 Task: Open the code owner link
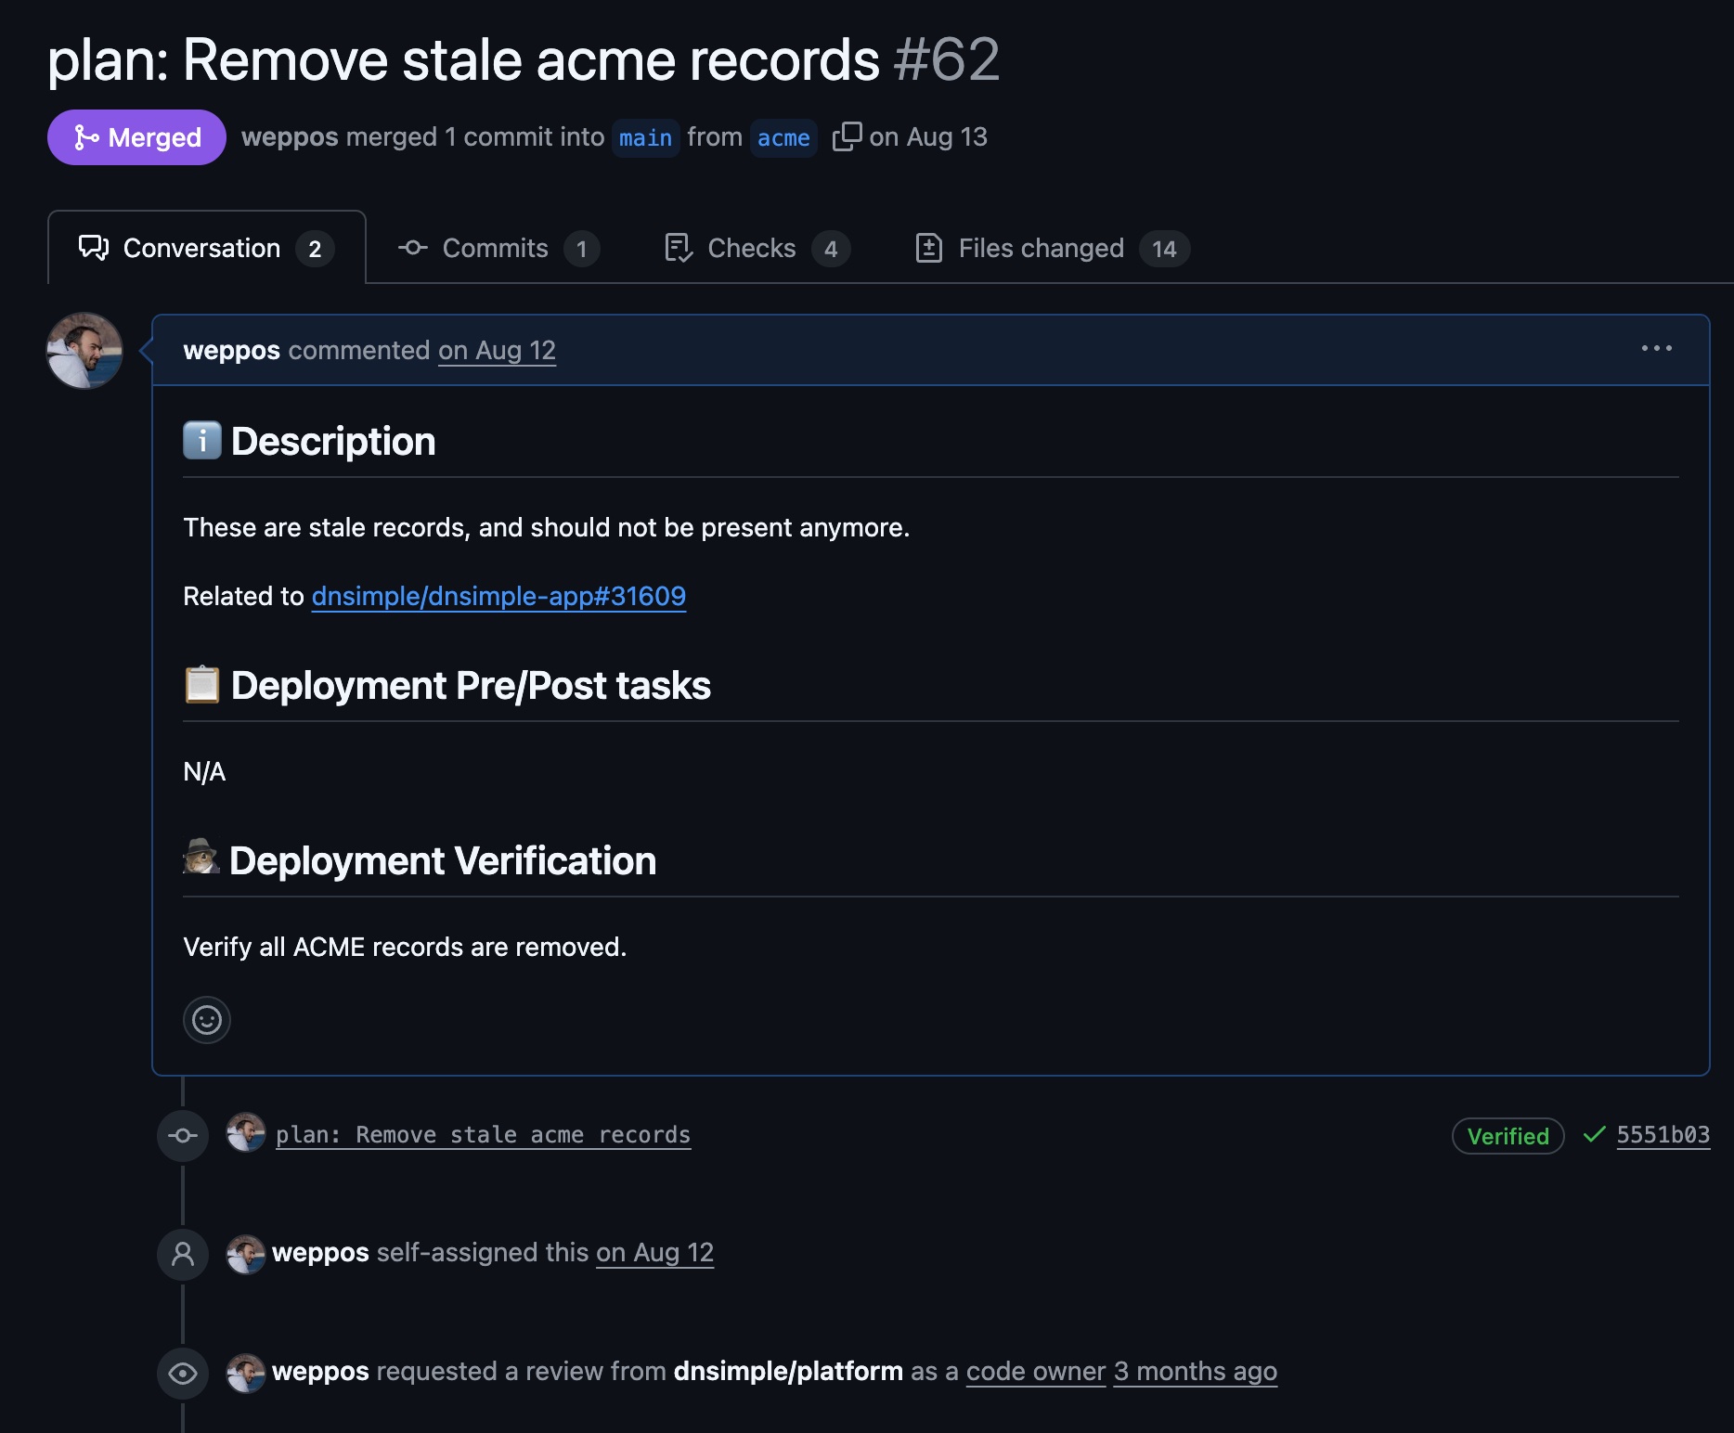click(x=1035, y=1372)
